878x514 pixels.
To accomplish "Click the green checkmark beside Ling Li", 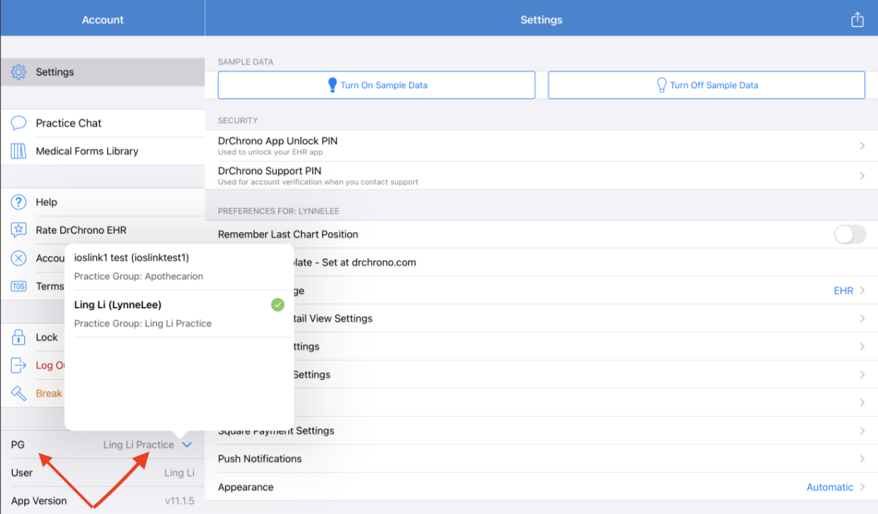I will (277, 305).
